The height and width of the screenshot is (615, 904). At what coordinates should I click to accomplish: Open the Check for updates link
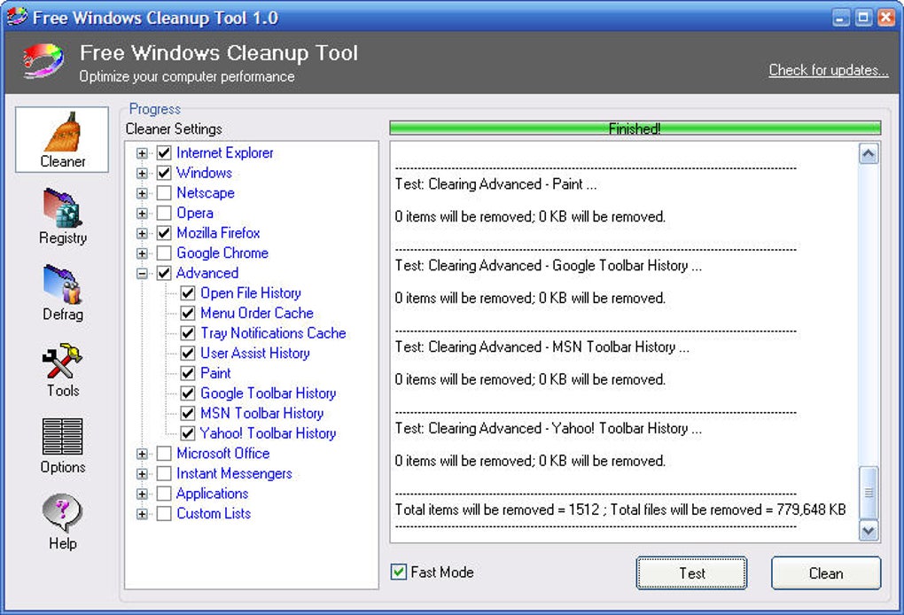828,70
